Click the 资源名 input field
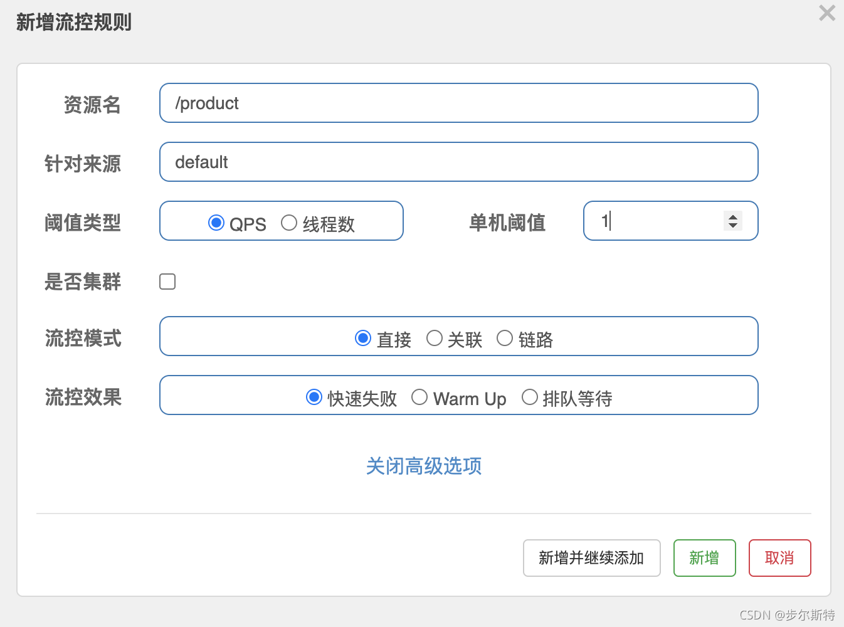The image size is (844, 627). [458, 103]
